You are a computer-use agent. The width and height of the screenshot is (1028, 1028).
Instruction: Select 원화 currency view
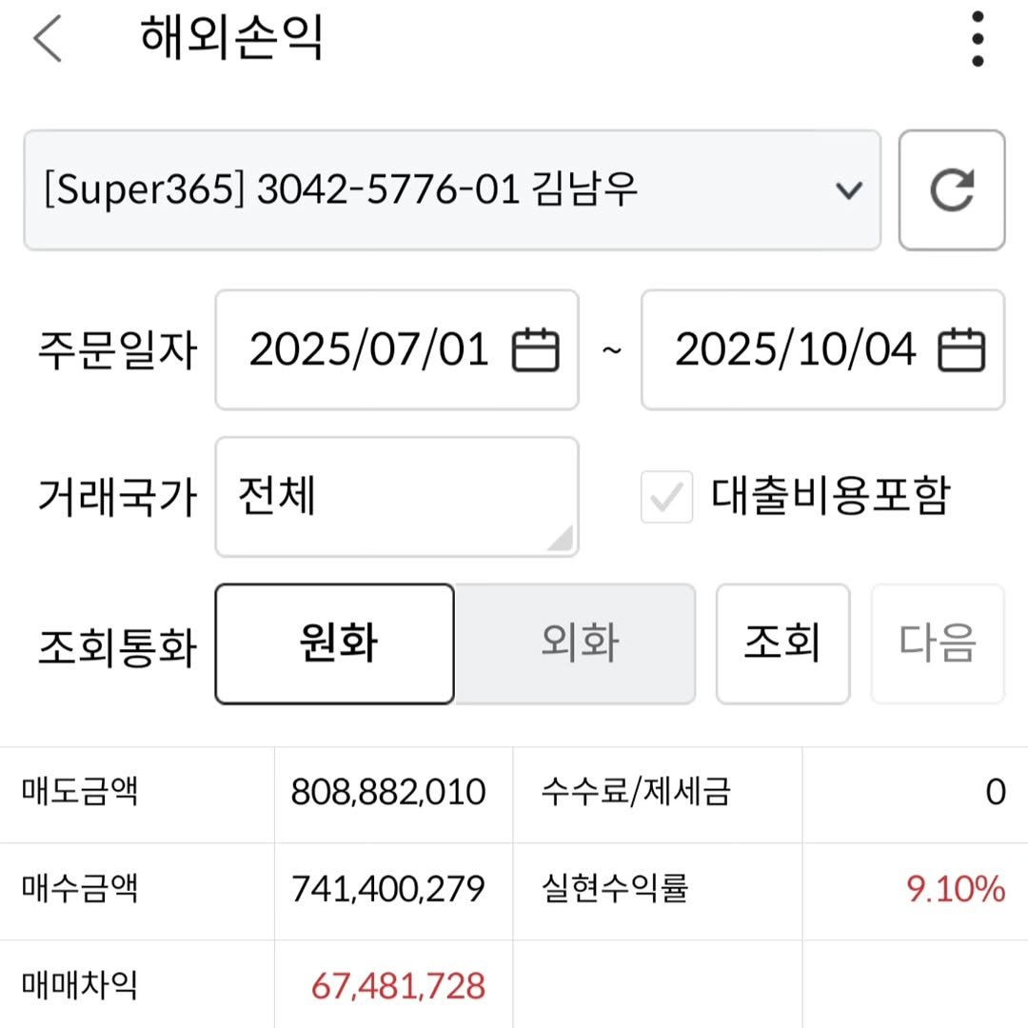click(x=334, y=642)
